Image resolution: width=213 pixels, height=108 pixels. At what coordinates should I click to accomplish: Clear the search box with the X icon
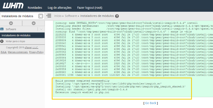click(41, 16)
